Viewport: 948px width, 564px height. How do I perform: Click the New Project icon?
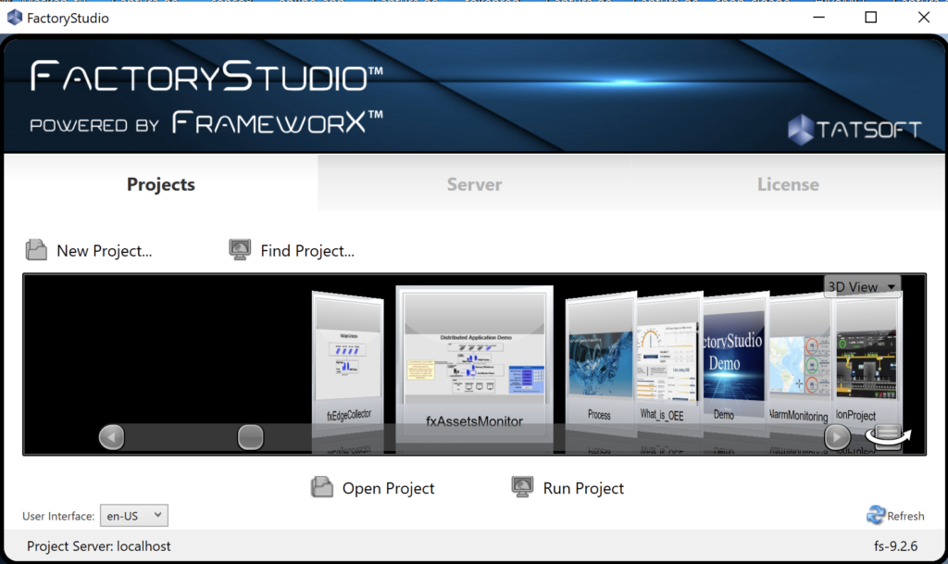click(x=36, y=250)
